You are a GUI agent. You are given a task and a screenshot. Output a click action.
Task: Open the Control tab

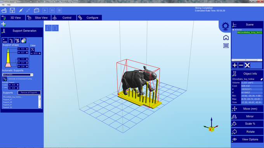coord(64,18)
